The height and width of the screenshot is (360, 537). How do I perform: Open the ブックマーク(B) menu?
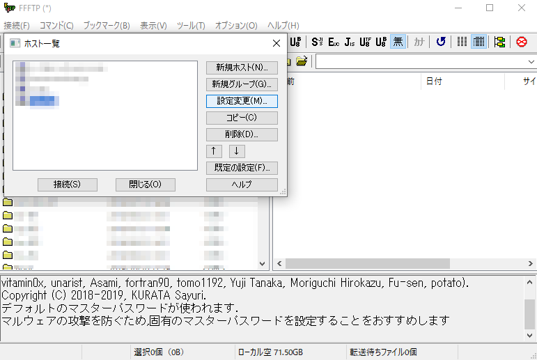coord(106,25)
